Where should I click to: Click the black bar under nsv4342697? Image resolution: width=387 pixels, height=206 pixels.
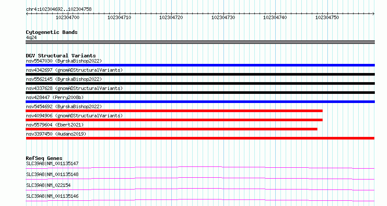click(200, 74)
